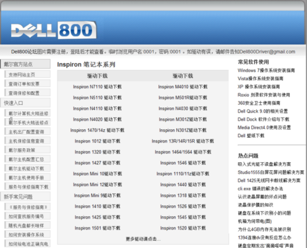Open Studio1555白屏花屏问题解决方案 link
Viewport: 307px width, 248px height.
click(271, 172)
